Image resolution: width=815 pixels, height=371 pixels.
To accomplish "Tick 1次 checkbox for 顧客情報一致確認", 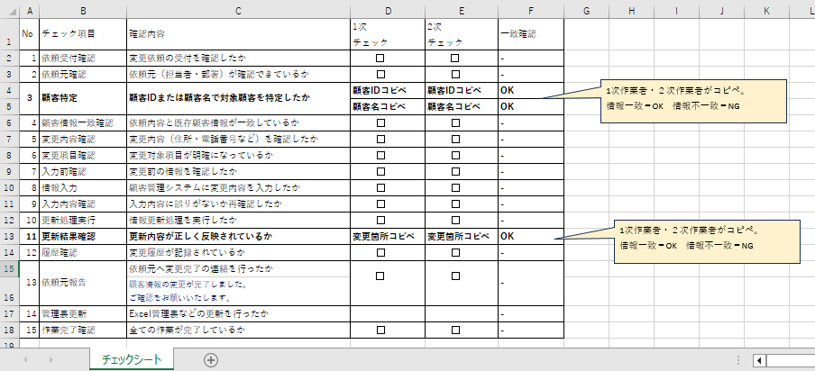I will pyautogui.click(x=380, y=123).
